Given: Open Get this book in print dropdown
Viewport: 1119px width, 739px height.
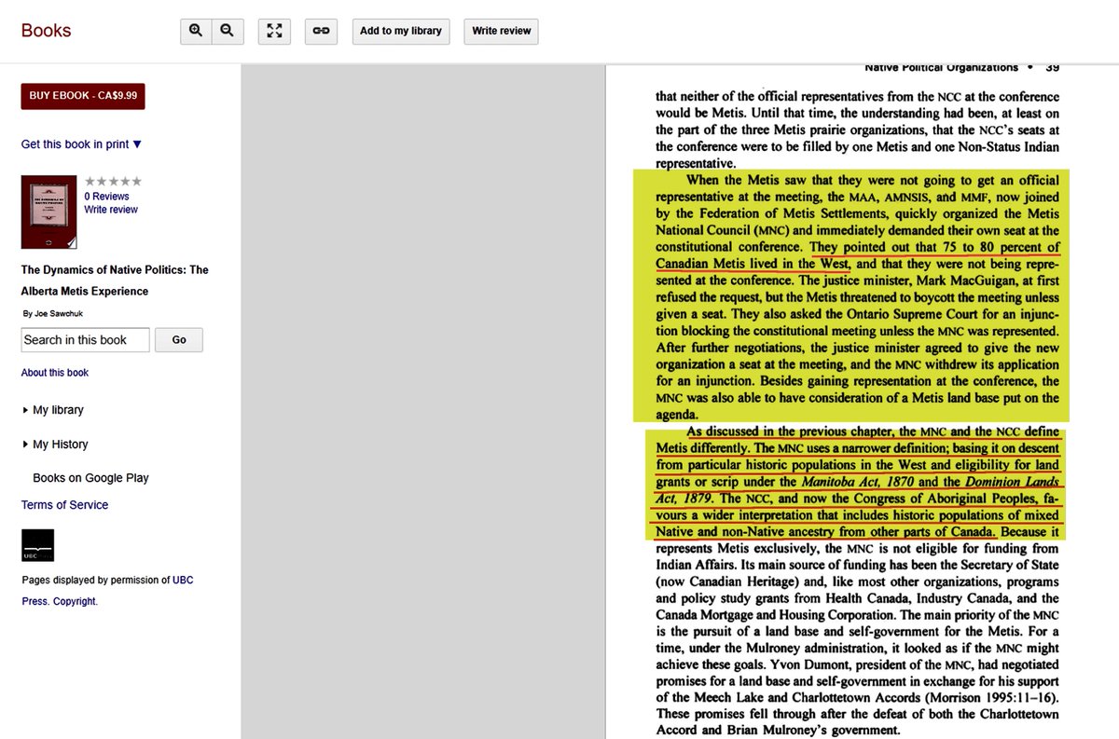Looking at the screenshot, I should [82, 144].
